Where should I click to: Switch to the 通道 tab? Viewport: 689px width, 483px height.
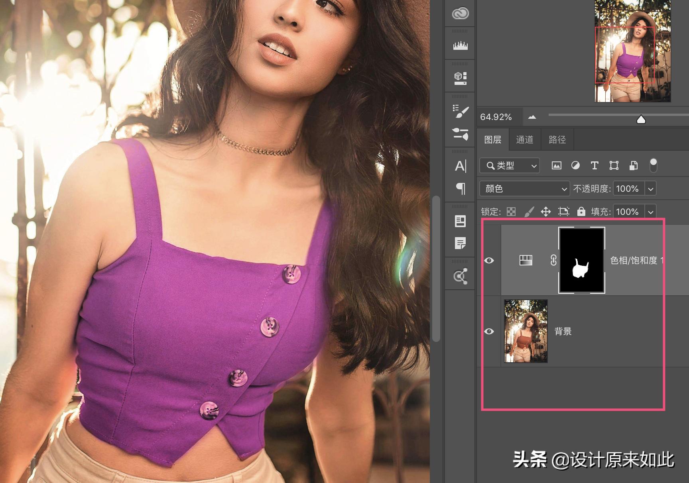[524, 139]
